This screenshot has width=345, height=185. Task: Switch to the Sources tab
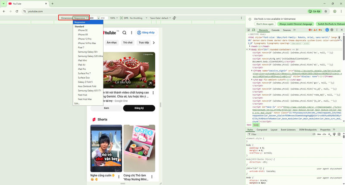pos(287,30)
